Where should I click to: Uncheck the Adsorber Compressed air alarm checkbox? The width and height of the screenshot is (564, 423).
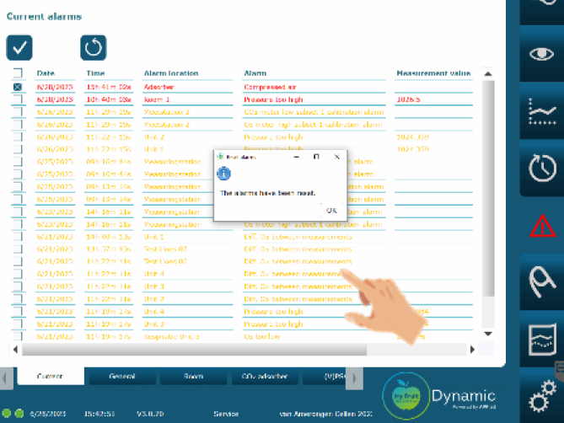(17, 87)
